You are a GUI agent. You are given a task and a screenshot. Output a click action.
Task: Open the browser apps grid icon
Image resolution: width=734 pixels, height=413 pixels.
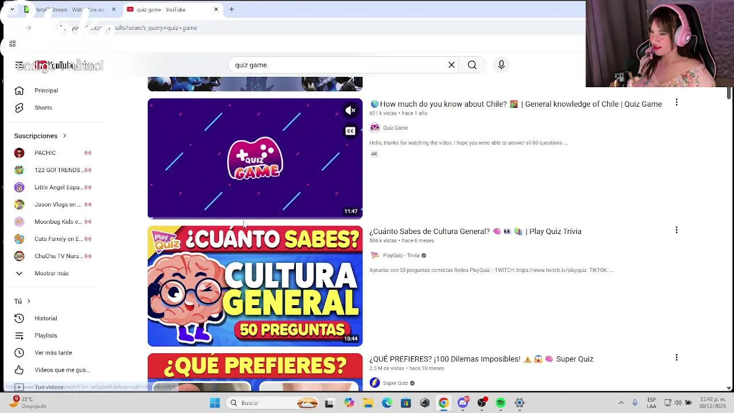(12, 44)
